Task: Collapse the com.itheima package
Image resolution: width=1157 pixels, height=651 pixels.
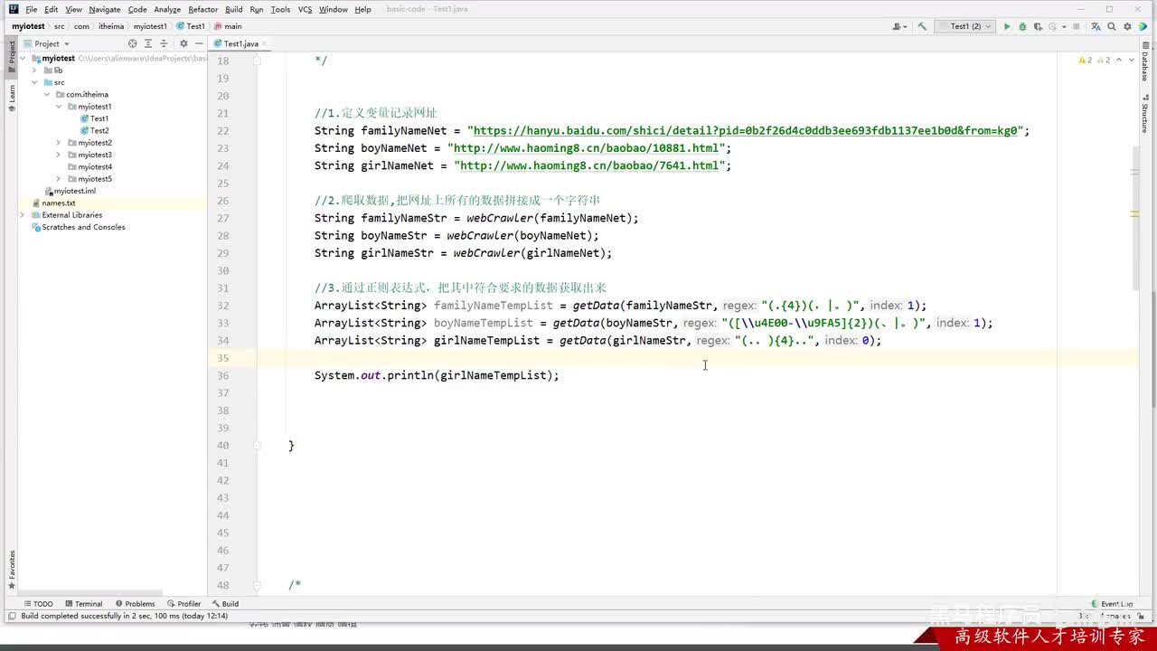Action: [46, 94]
